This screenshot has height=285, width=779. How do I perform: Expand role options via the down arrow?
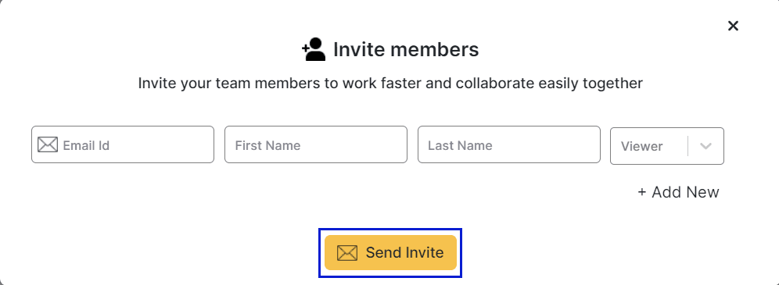705,146
